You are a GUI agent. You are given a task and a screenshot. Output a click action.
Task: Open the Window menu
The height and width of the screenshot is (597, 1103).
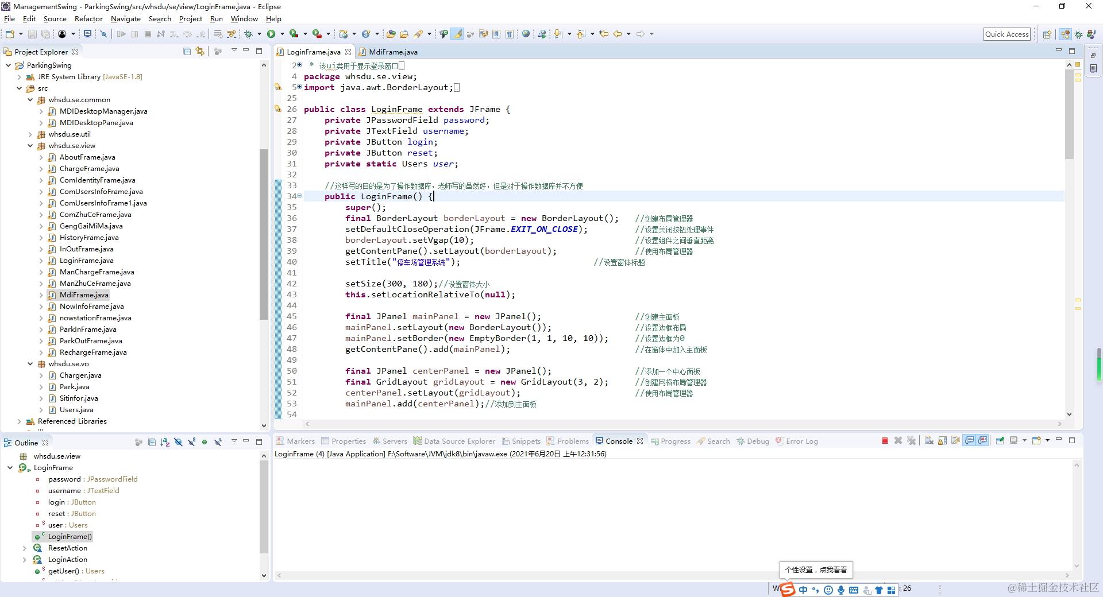tap(244, 19)
